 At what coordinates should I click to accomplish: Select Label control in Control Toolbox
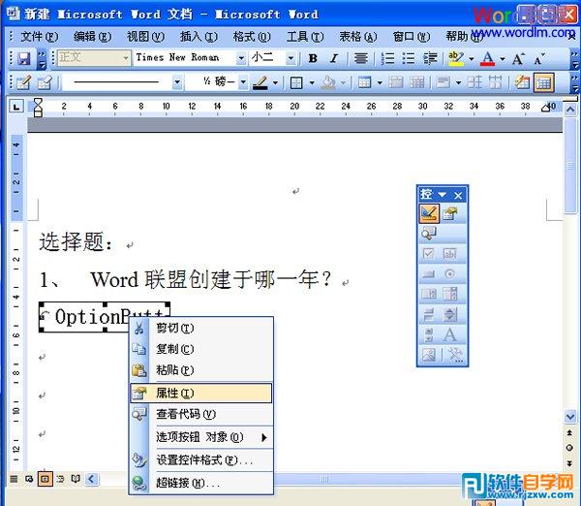(450, 335)
